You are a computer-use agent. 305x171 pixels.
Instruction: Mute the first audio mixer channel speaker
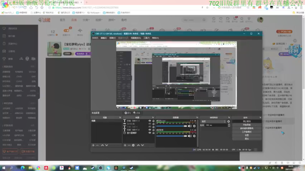(x=189, y=126)
